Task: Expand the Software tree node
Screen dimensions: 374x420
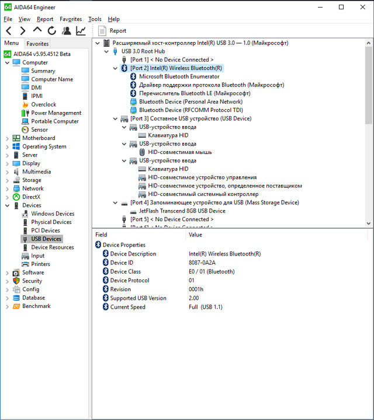Action: coord(7,273)
